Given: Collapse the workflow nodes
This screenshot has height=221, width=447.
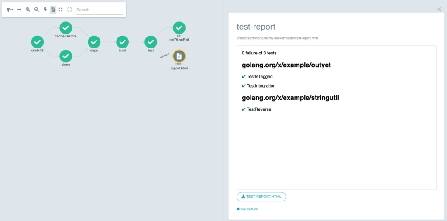Looking at the screenshot, I should [61, 10].
